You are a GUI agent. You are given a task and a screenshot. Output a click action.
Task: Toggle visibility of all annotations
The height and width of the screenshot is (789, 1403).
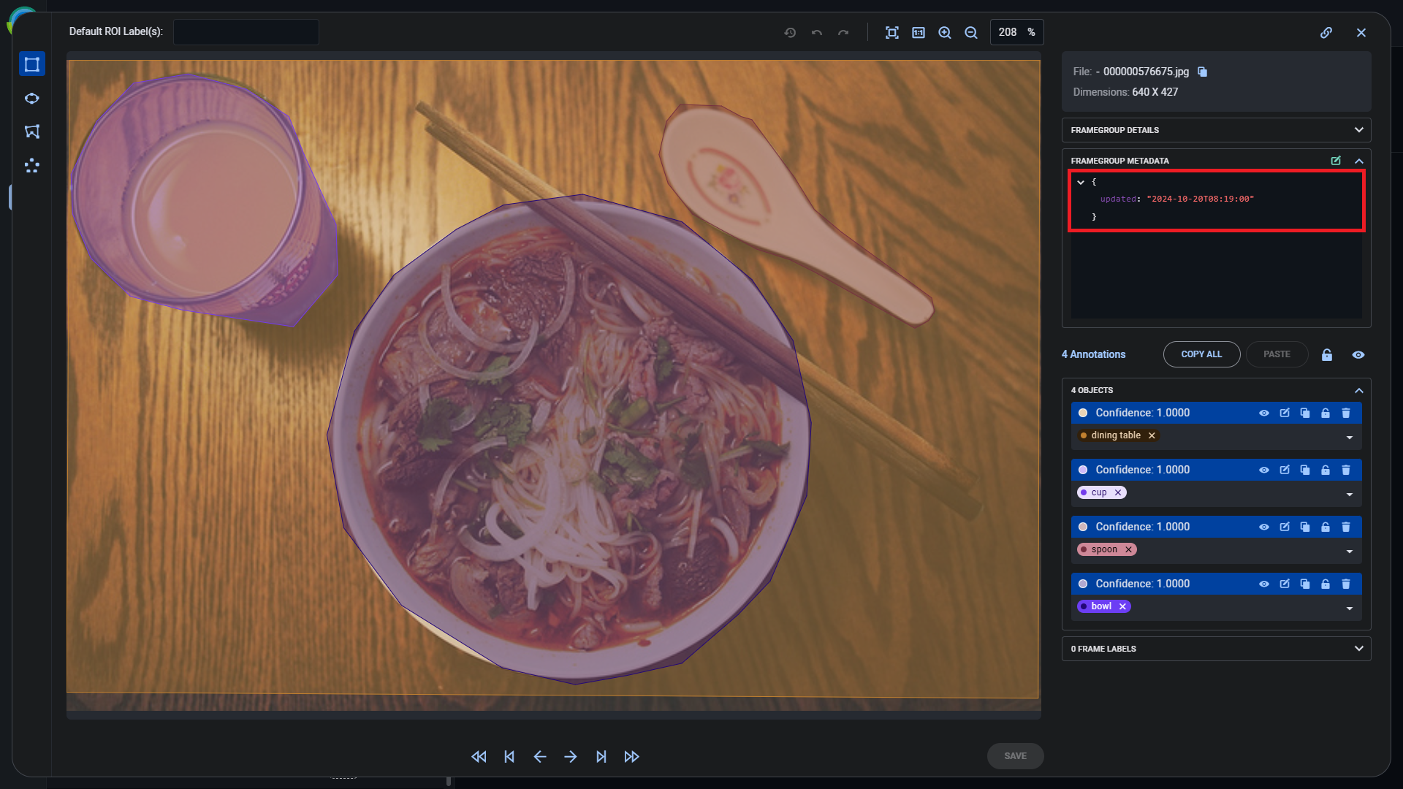pyautogui.click(x=1359, y=354)
